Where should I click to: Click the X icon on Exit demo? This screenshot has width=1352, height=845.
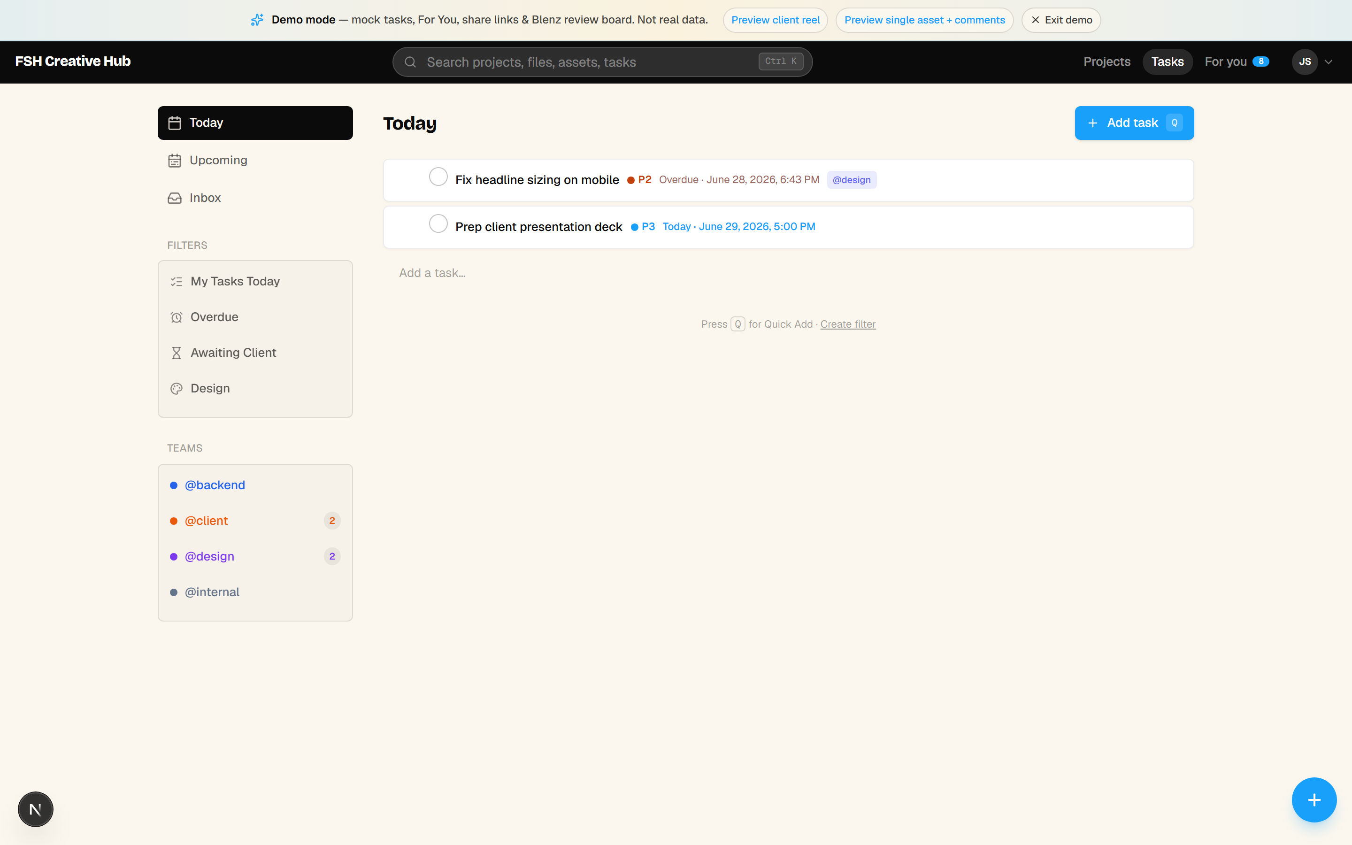pyautogui.click(x=1035, y=20)
